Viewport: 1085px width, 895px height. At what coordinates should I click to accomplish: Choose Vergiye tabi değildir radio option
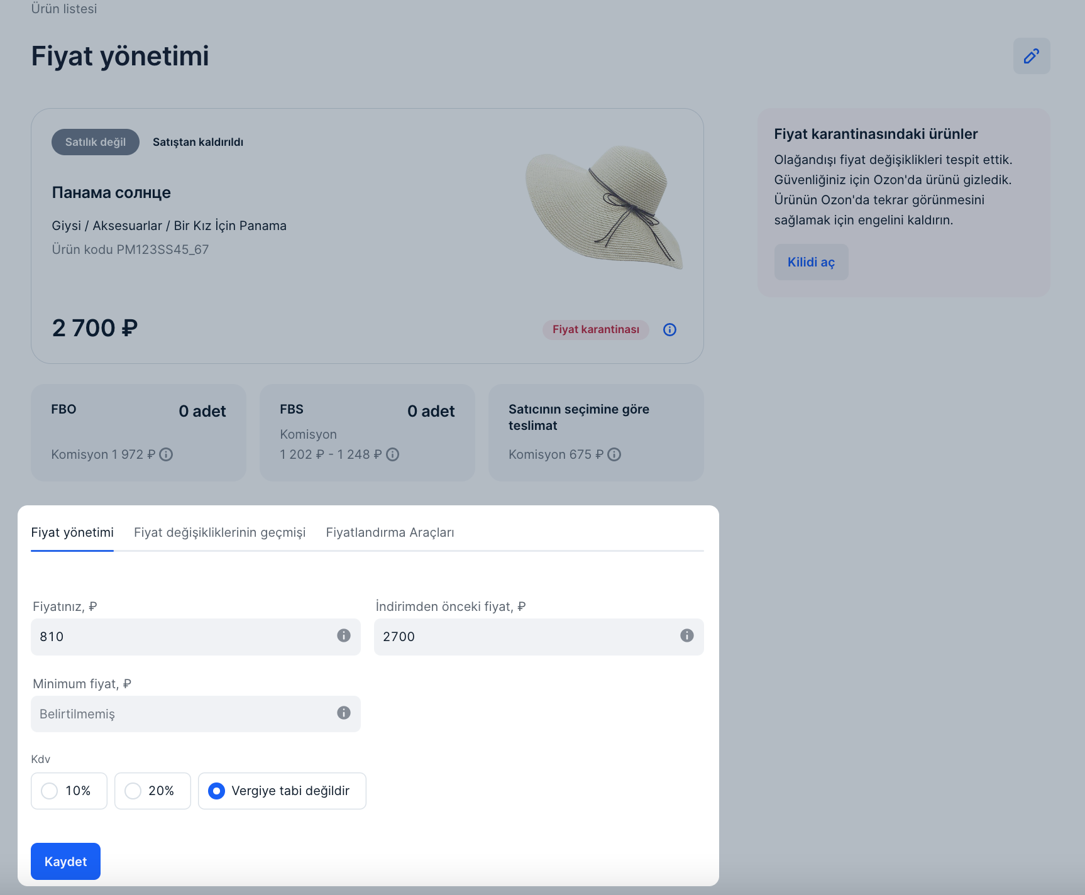tap(282, 791)
